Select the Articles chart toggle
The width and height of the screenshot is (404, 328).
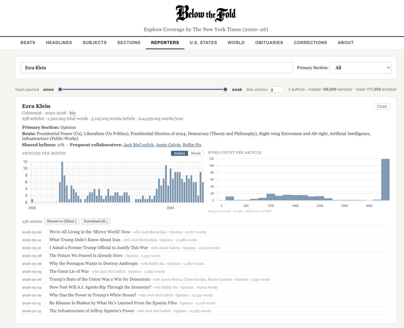[x=179, y=153]
